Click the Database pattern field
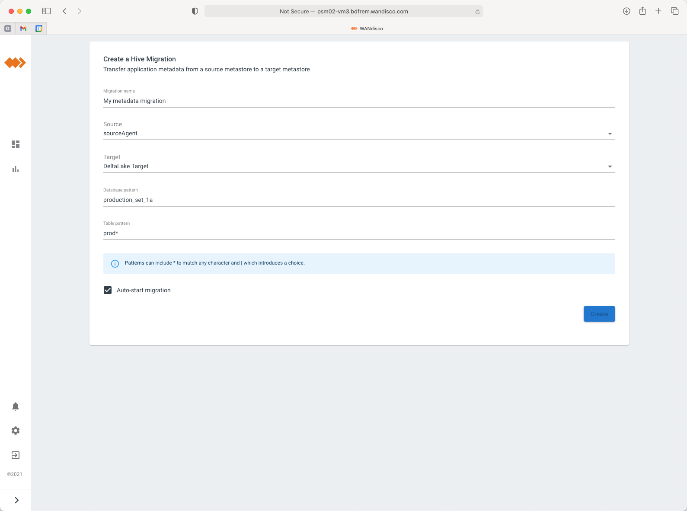The image size is (687, 511). coord(359,200)
